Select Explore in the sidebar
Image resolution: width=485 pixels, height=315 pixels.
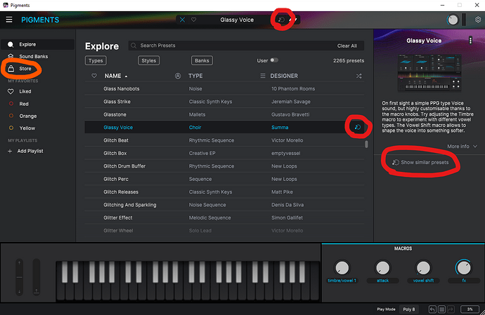click(x=38, y=44)
